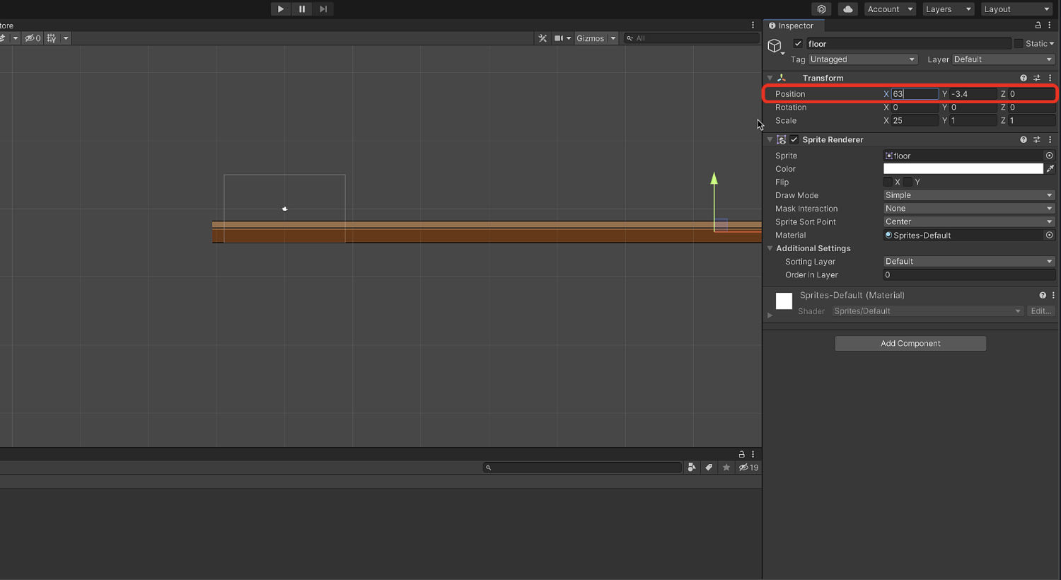Click the Scene view search field
The image size is (1061, 580).
coord(692,38)
